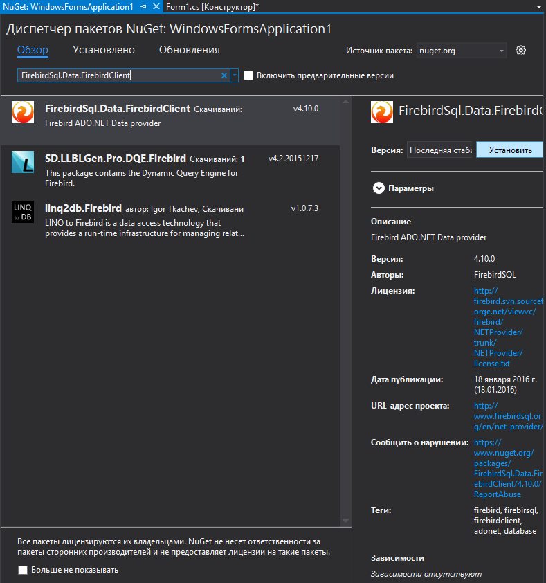This screenshot has width=546, height=583.
Task: Click the tags text 'firebird, firebirsql'
Action: [506, 510]
